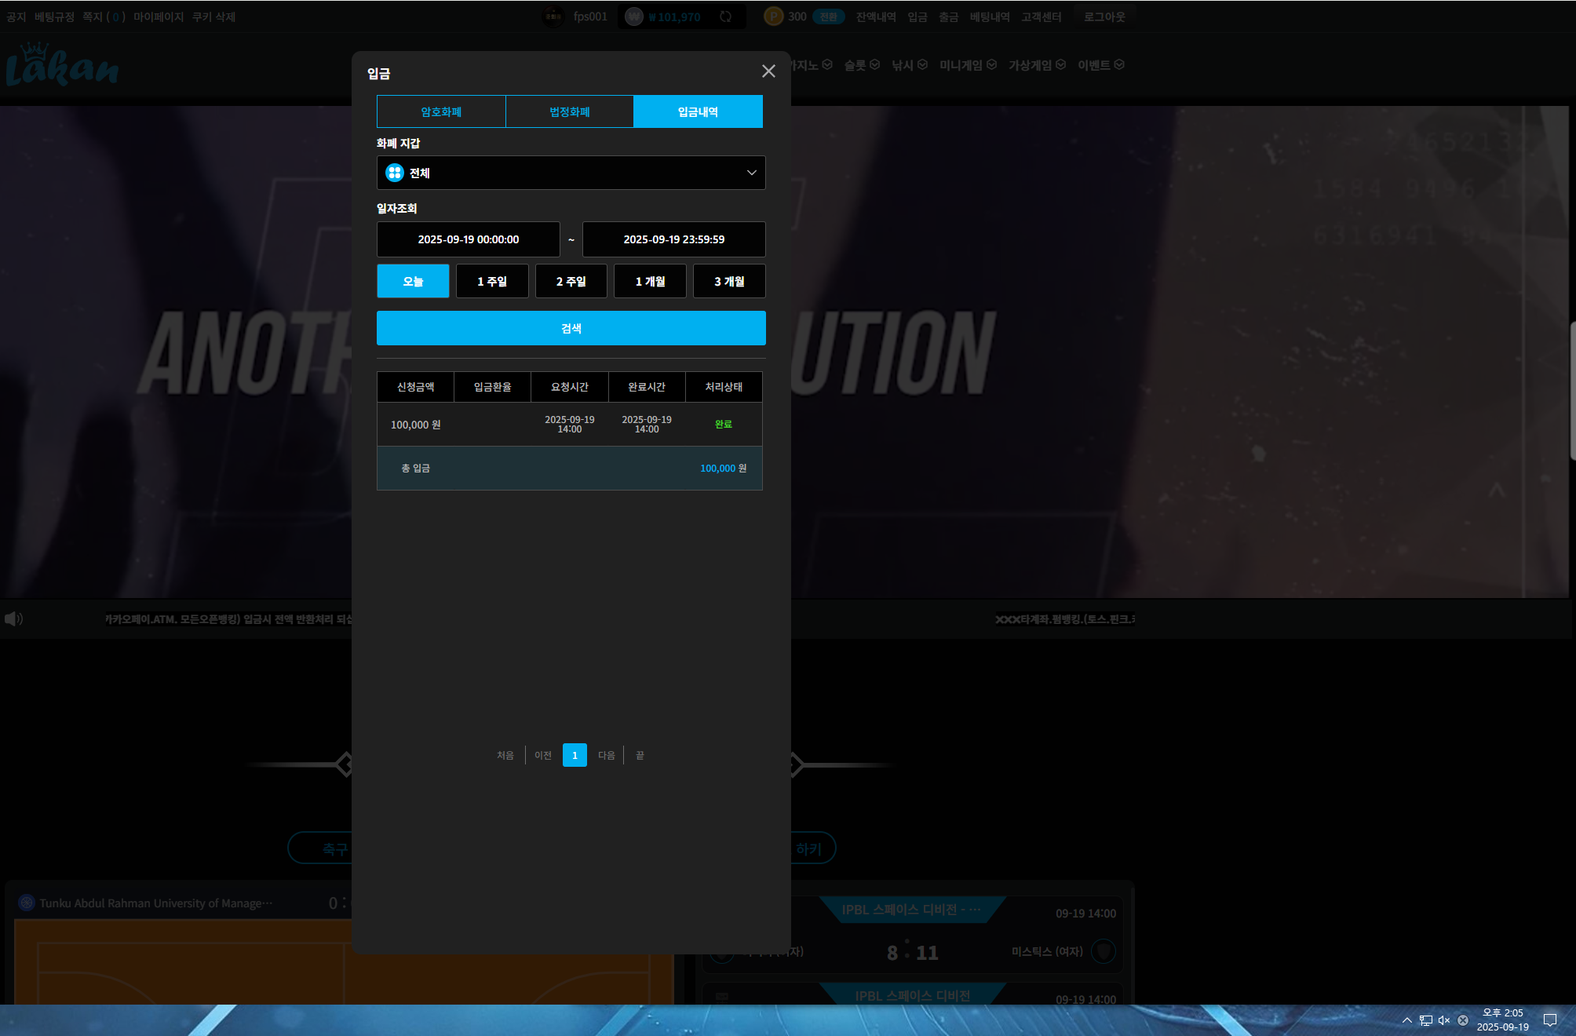Switch to the 암호화폐 tab
This screenshot has height=1036, width=1576.
(441, 111)
